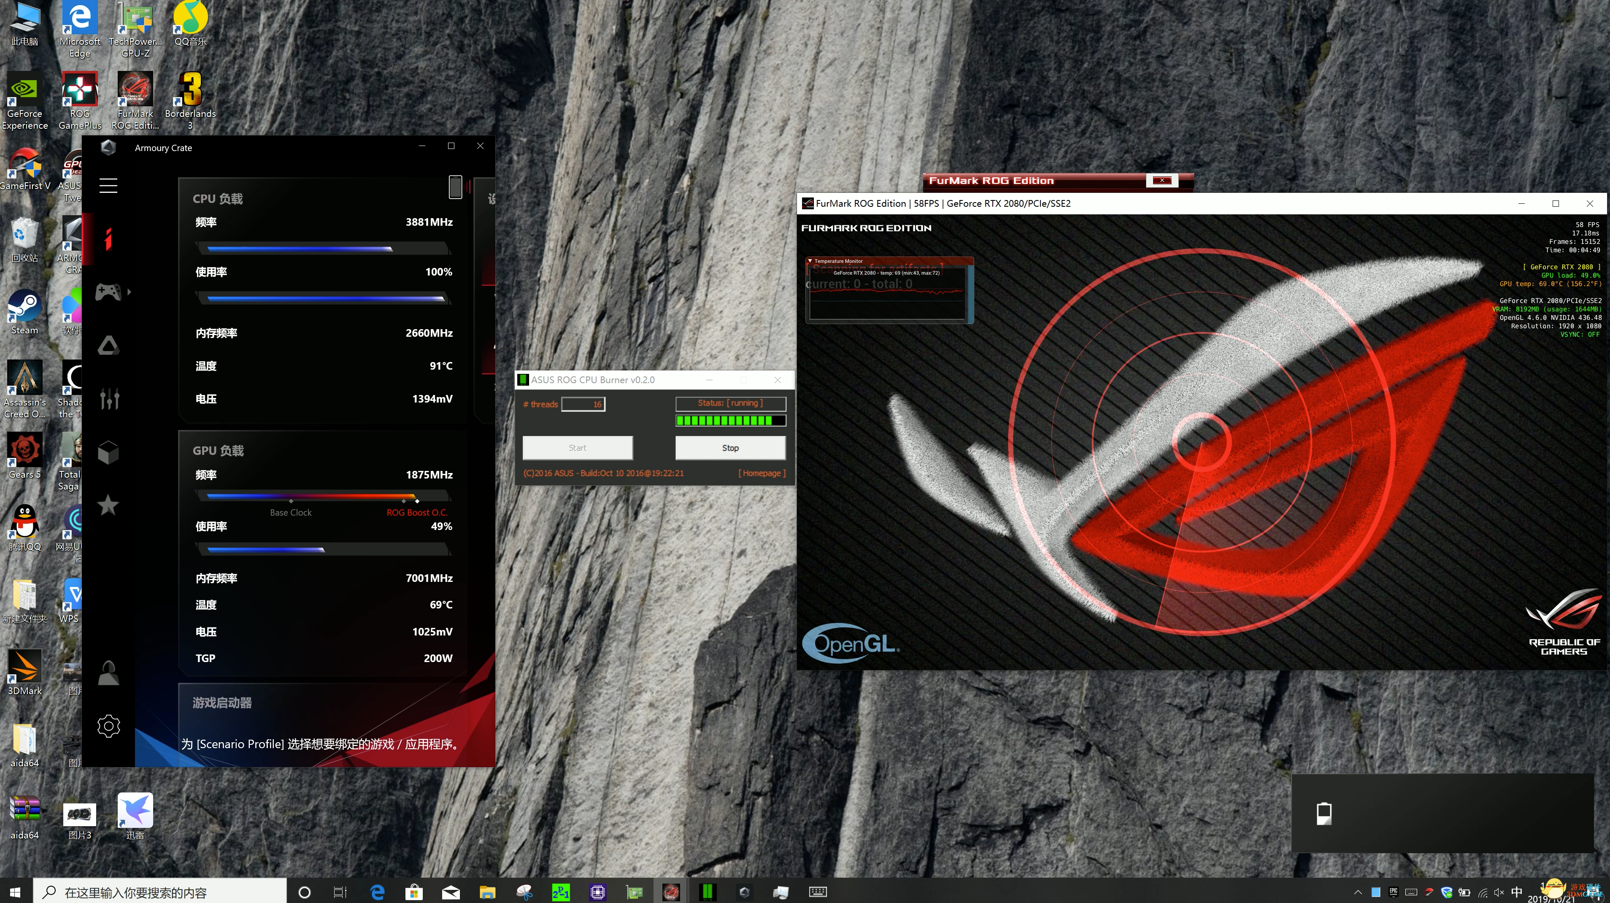Click the GPU frequency clock bar

point(322,496)
